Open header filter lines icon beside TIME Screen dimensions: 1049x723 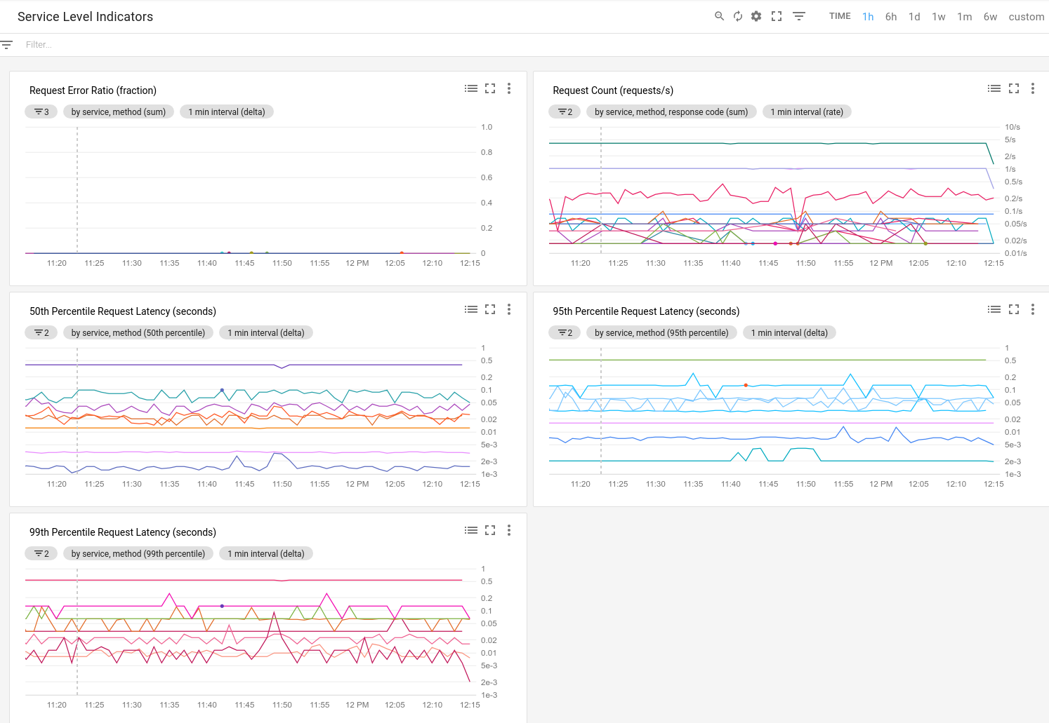[799, 16]
